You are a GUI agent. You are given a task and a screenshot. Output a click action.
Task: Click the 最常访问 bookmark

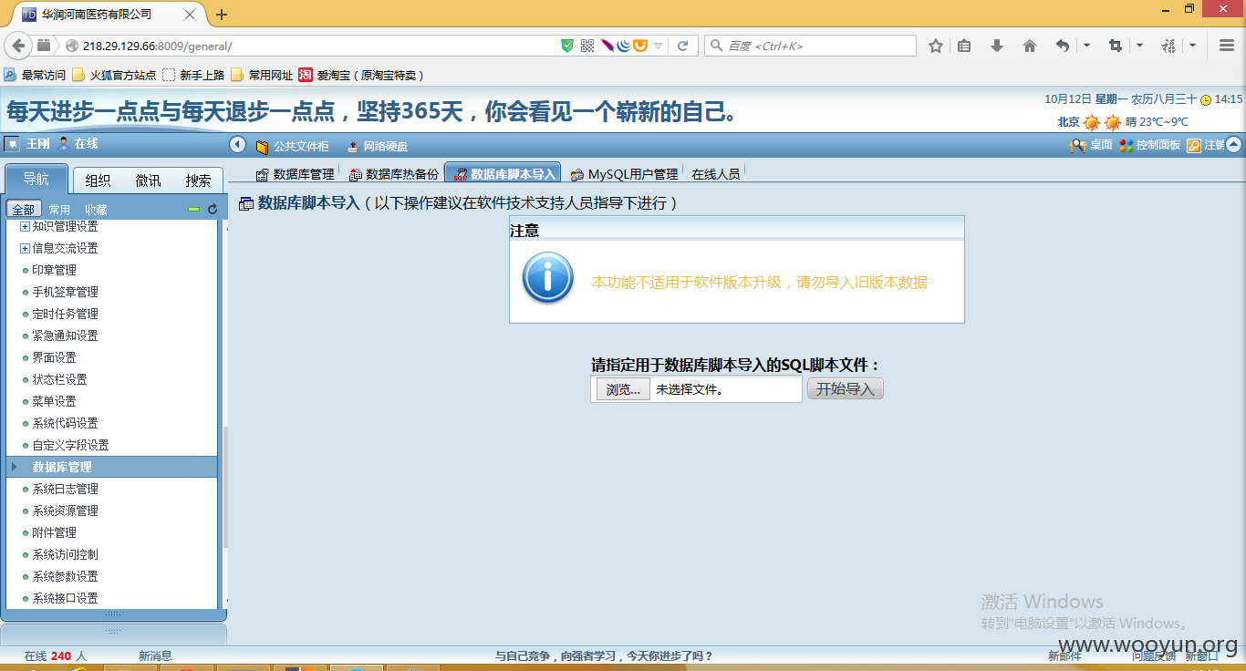point(36,75)
